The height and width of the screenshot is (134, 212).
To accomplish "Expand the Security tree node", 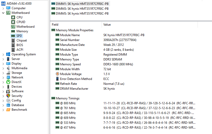I will click(x=3, y=96).
